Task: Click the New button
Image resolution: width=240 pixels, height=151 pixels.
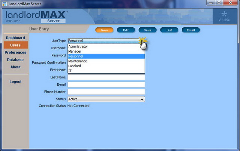Action: pos(104,30)
